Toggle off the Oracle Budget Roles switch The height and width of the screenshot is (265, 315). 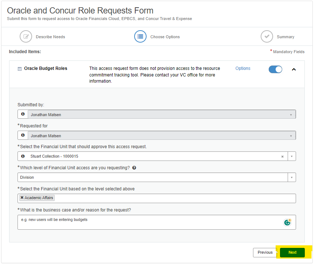tap(275, 69)
